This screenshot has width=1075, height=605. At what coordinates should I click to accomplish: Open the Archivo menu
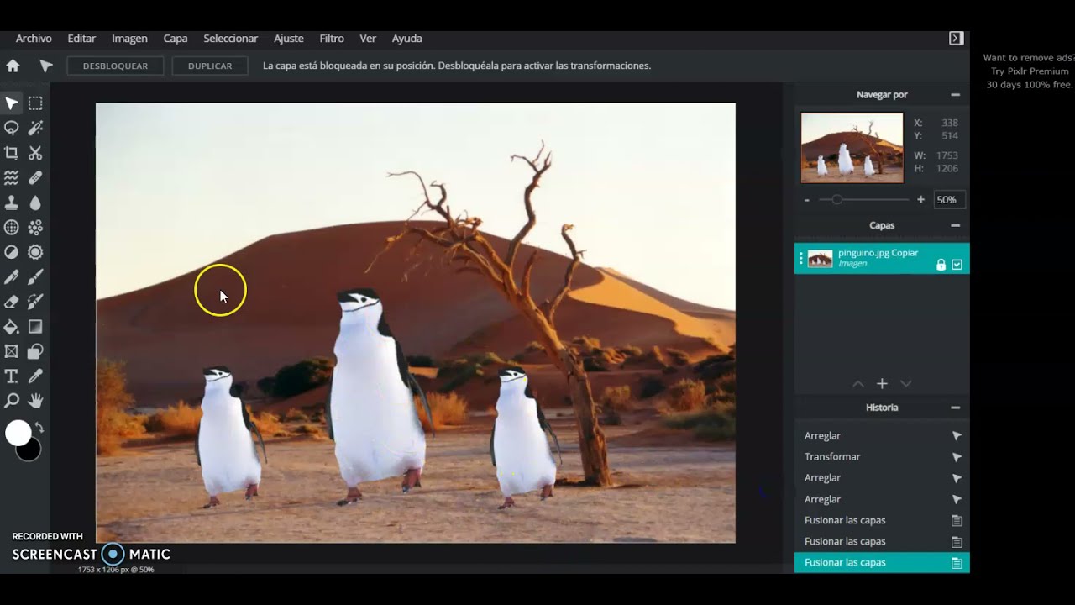(34, 39)
